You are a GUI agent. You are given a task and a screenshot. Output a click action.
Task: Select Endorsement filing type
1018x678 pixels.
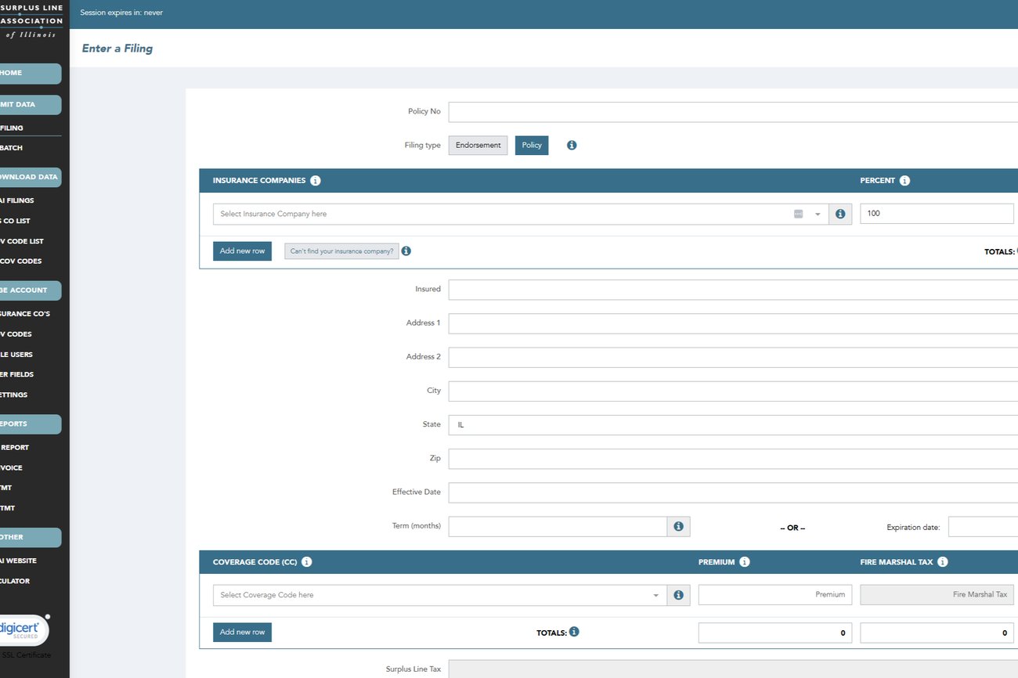pyautogui.click(x=478, y=146)
